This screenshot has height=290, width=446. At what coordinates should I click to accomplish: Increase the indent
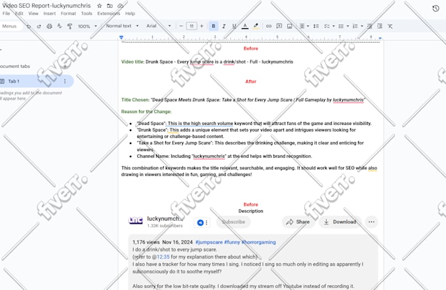[x=380, y=26]
